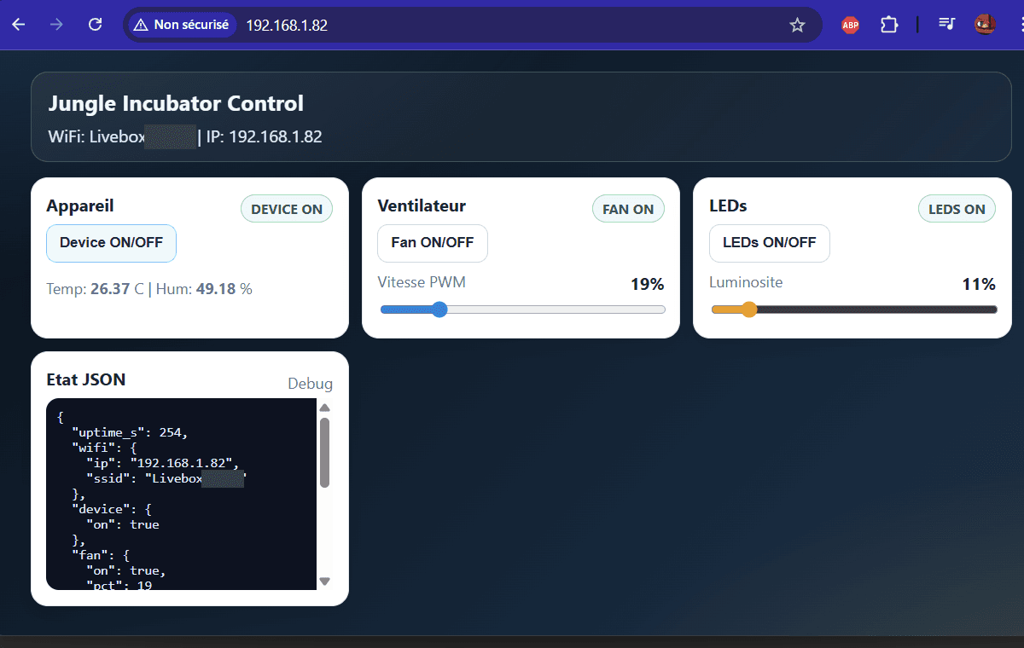Open the AdBlock Plus extension icon
The height and width of the screenshot is (648, 1024).
click(x=850, y=25)
